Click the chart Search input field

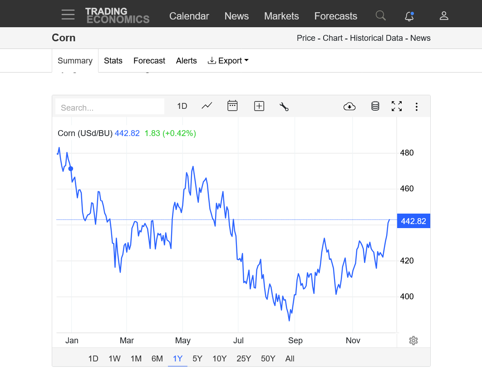(x=110, y=107)
